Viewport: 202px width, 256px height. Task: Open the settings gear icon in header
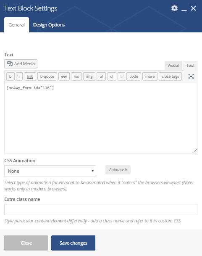174,8
